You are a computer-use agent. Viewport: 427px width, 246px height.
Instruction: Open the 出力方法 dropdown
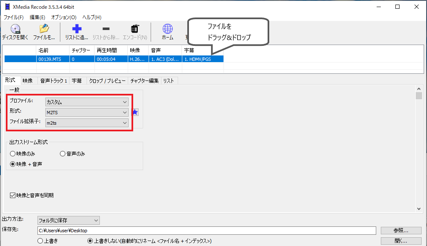[69, 221]
